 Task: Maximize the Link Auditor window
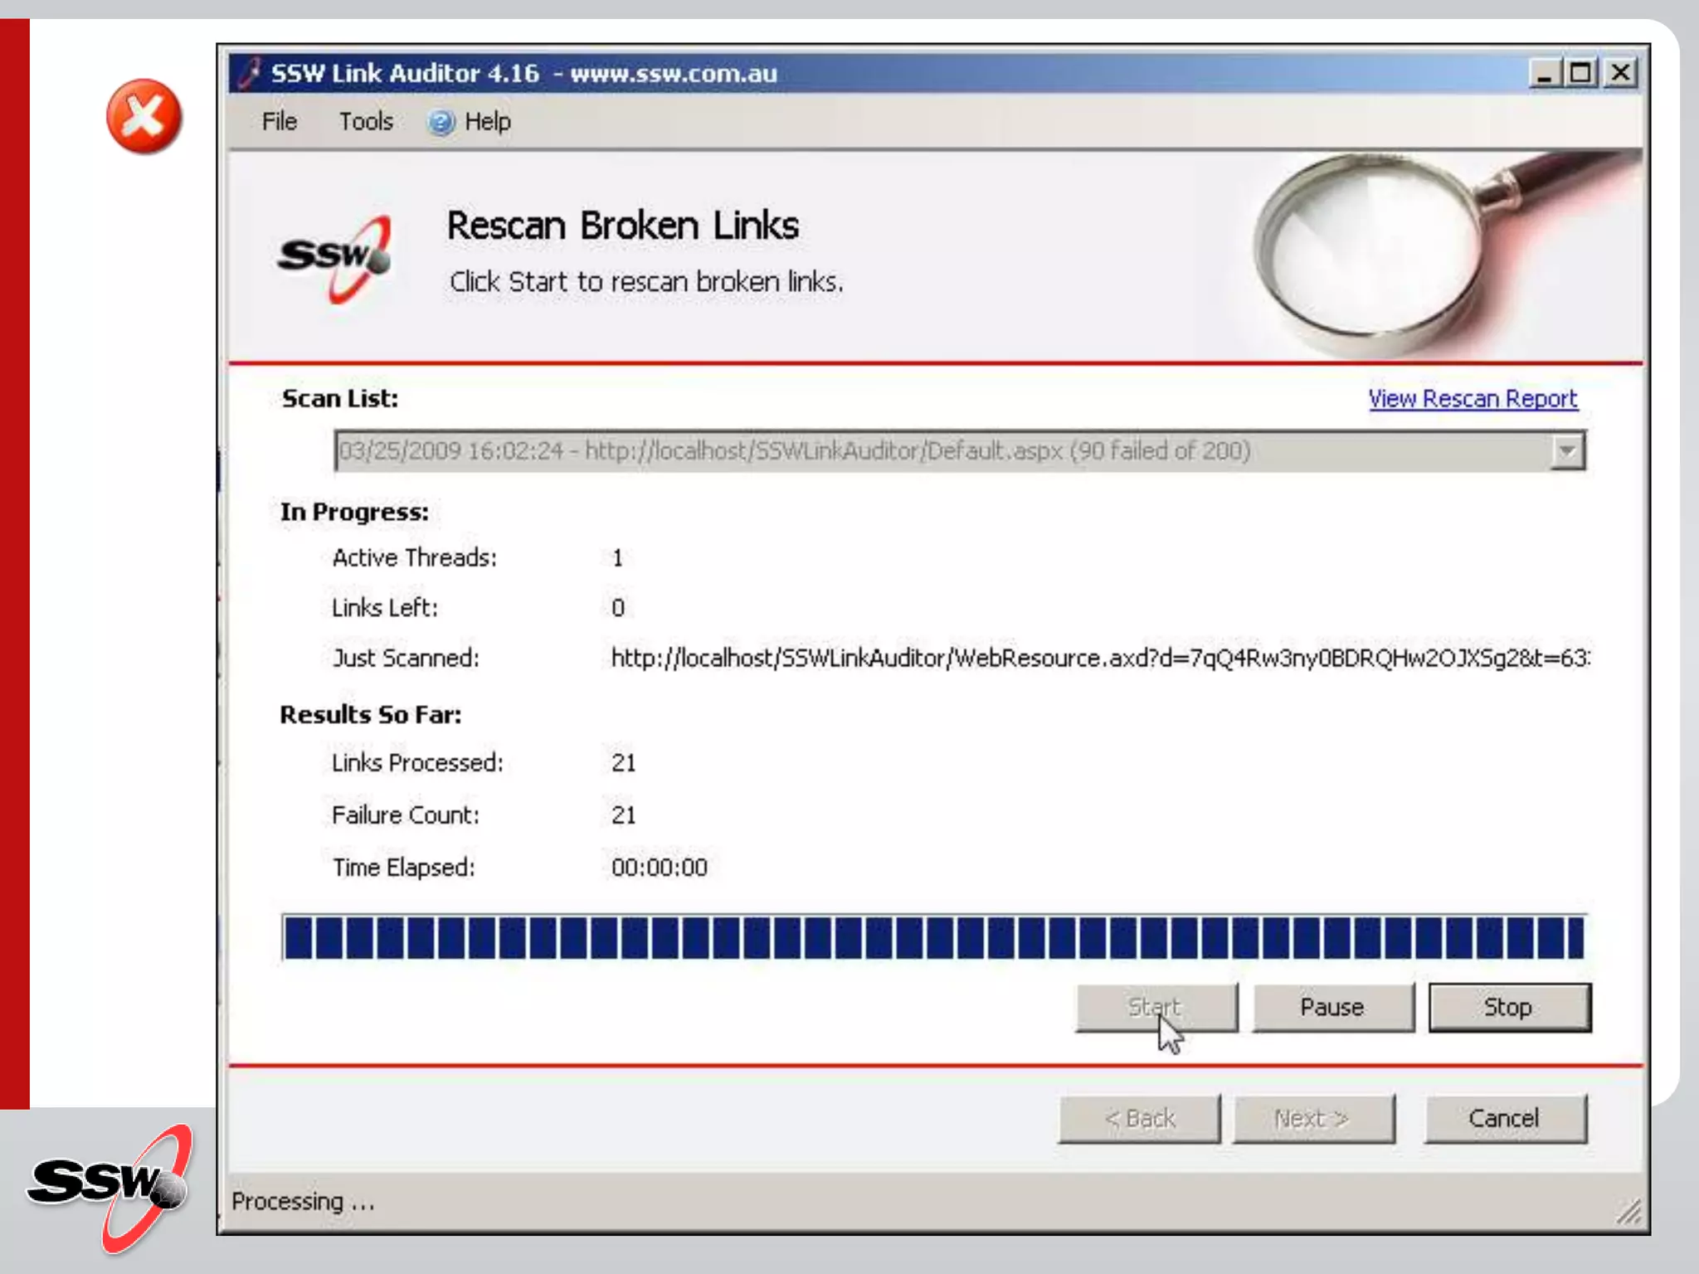coord(1580,73)
